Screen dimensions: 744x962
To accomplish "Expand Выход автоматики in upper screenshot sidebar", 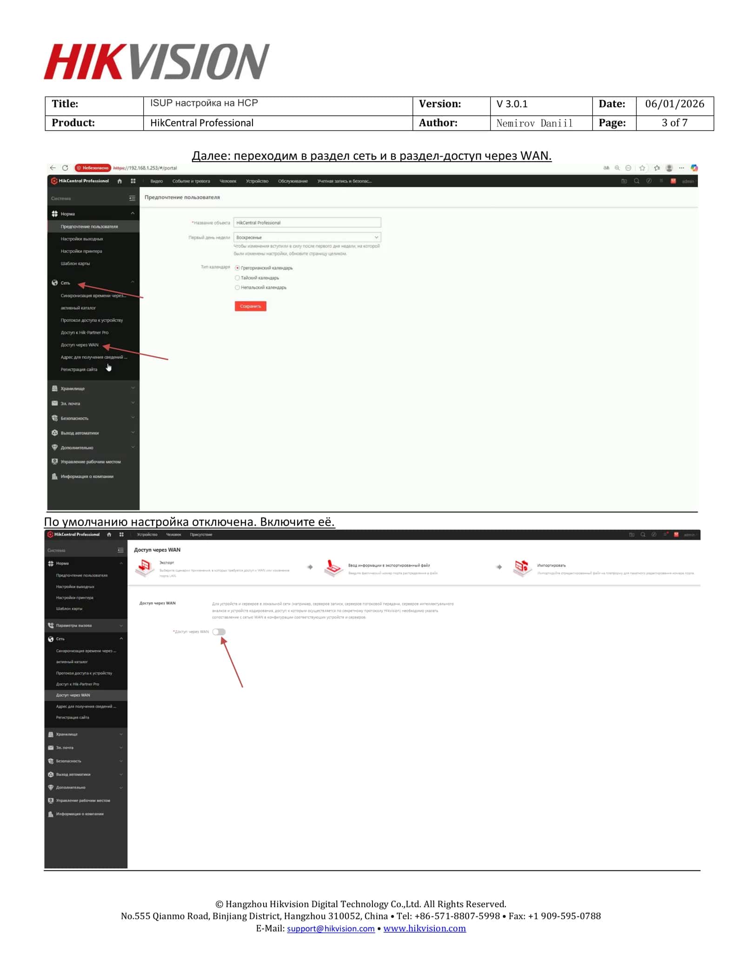I will pyautogui.click(x=133, y=433).
